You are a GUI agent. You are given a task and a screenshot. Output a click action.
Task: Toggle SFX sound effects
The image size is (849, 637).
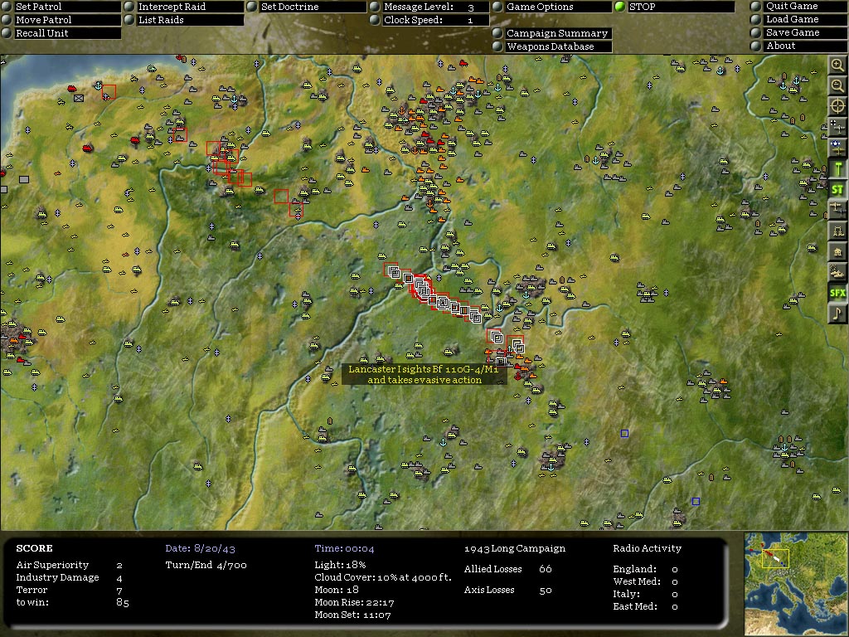coord(837,293)
